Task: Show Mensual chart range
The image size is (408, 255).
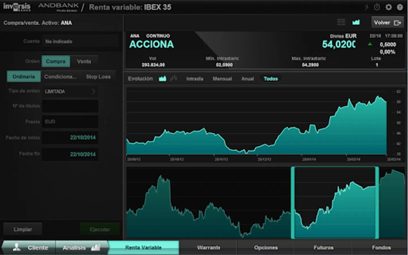Action: [222, 79]
